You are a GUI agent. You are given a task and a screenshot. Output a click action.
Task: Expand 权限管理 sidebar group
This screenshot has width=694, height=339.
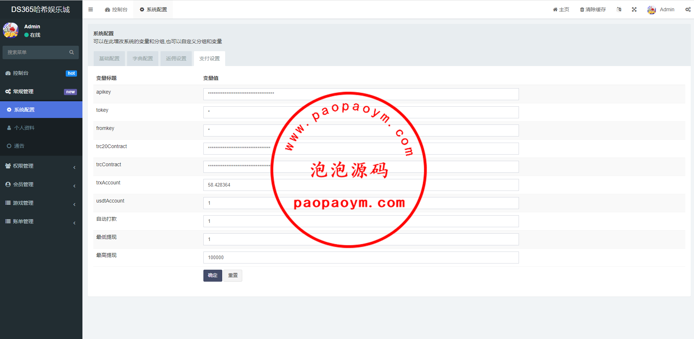point(41,166)
